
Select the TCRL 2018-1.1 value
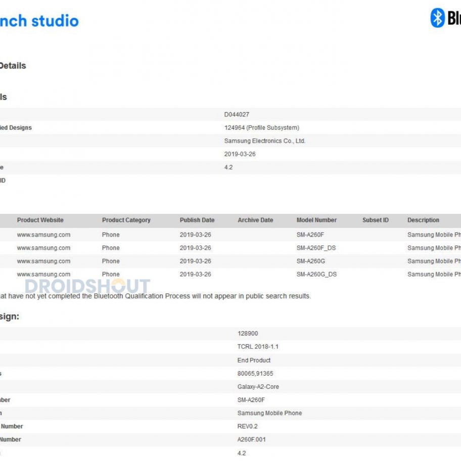[258, 347]
